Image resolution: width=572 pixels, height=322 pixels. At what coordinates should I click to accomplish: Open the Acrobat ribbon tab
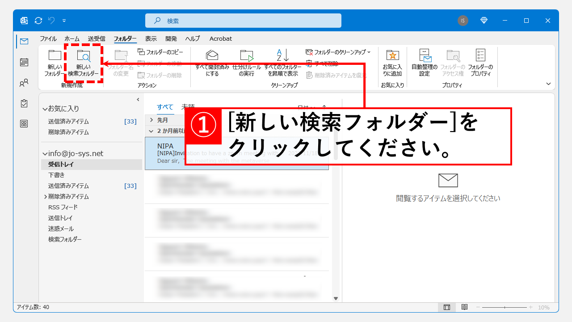(221, 39)
